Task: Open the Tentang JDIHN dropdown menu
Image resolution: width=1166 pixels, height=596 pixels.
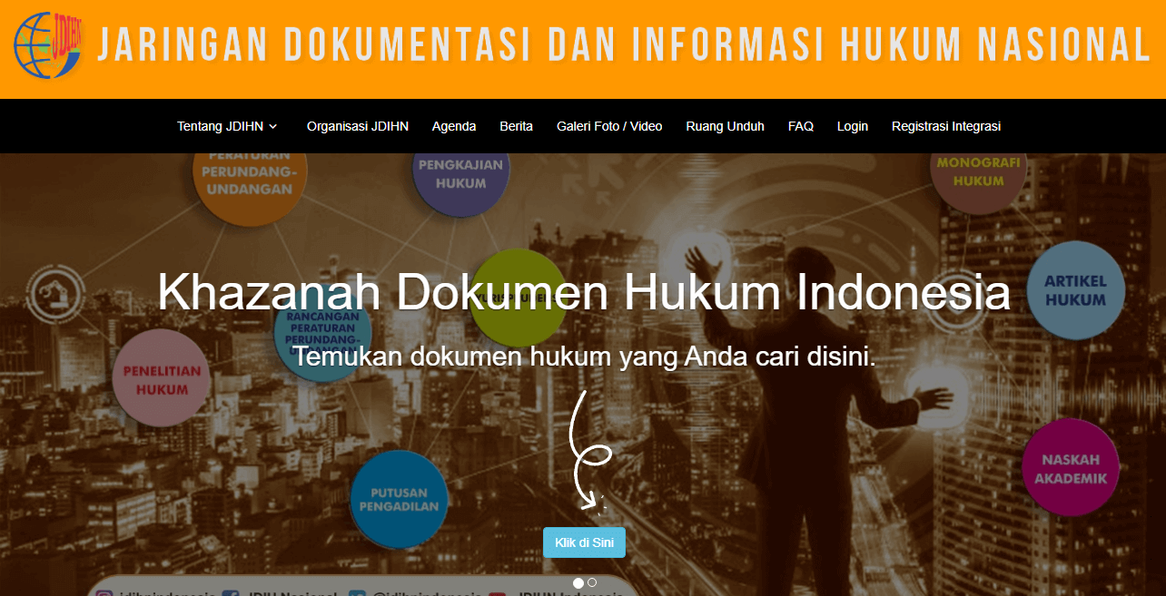Action: point(227,126)
